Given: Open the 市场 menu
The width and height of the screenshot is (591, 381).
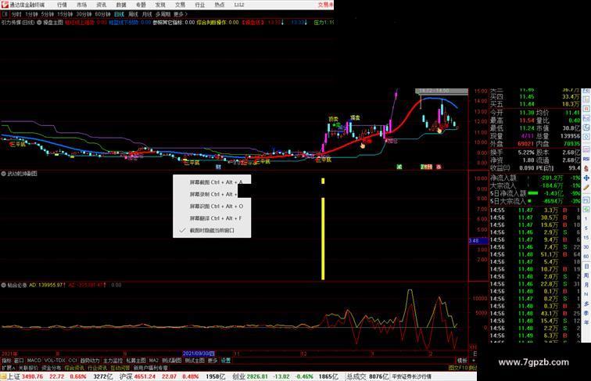Looking at the screenshot, I should click(x=81, y=5).
